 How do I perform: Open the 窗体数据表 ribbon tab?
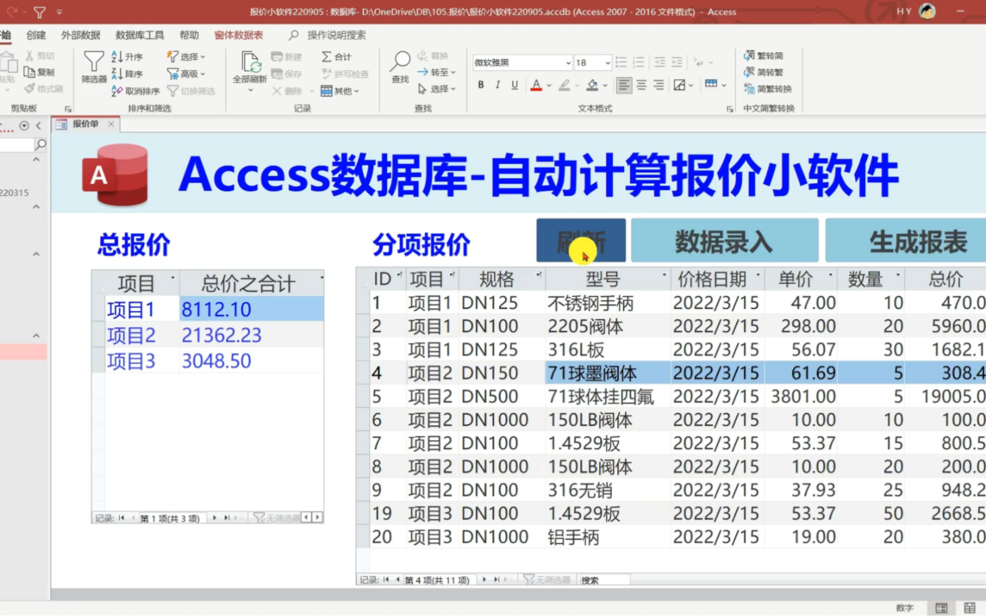tap(239, 35)
